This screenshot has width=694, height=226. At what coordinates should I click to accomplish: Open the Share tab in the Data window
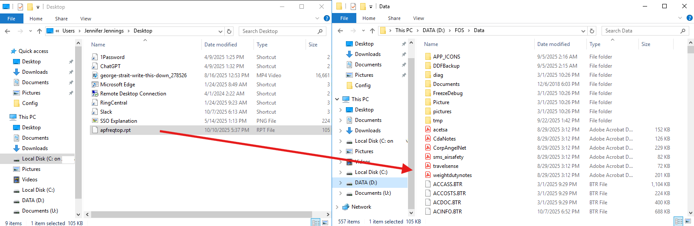point(394,18)
